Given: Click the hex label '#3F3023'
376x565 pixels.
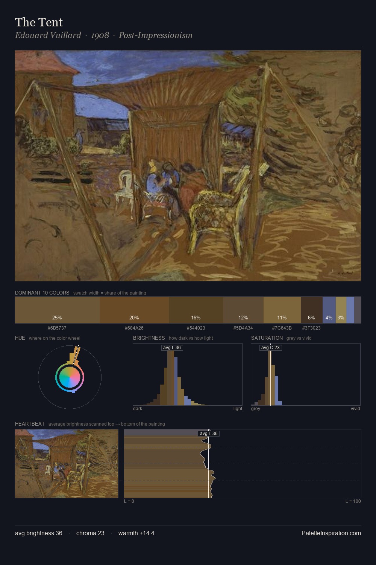Looking at the screenshot, I should 311,328.
